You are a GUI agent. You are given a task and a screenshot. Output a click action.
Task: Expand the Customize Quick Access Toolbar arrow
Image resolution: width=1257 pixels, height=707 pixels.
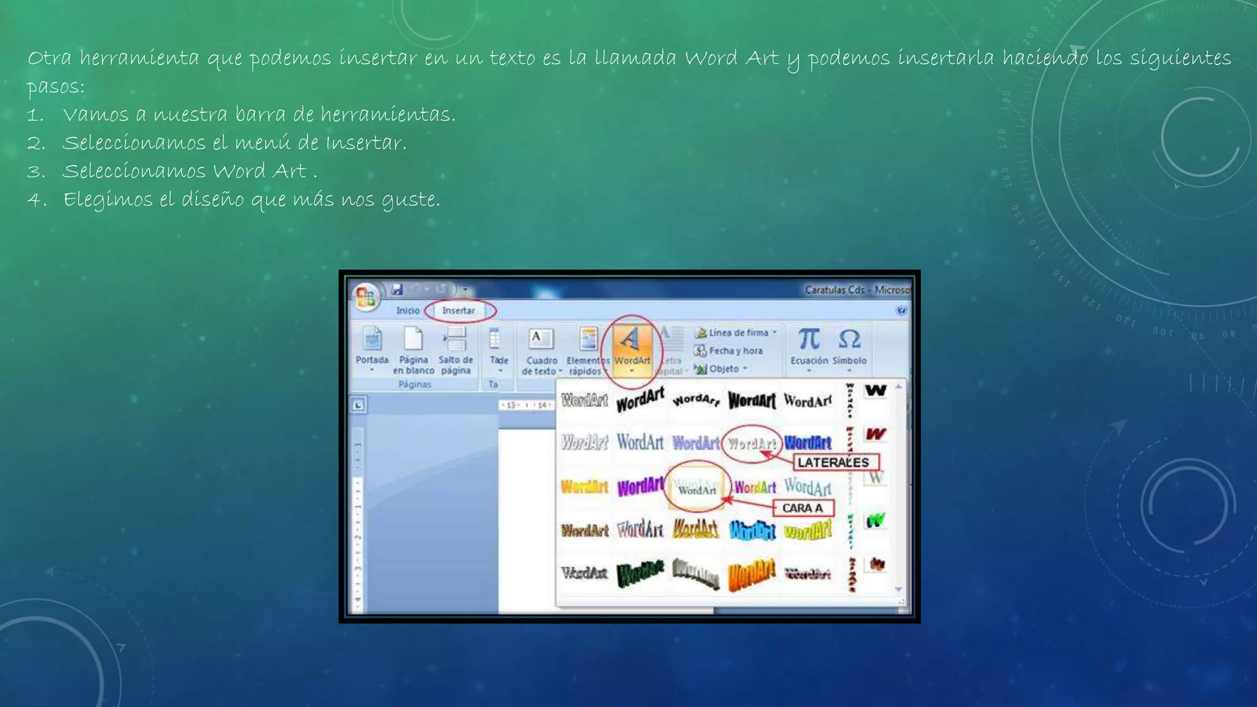click(x=465, y=289)
